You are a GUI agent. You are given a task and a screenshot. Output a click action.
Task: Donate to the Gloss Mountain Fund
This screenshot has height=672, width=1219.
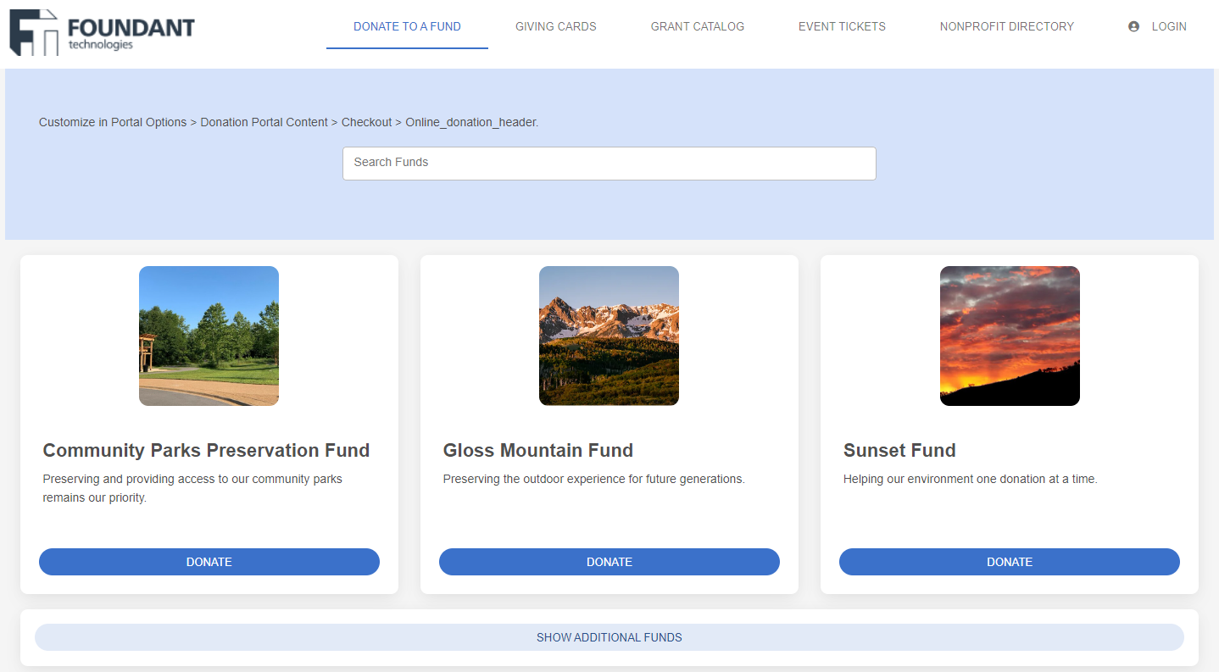pos(609,562)
